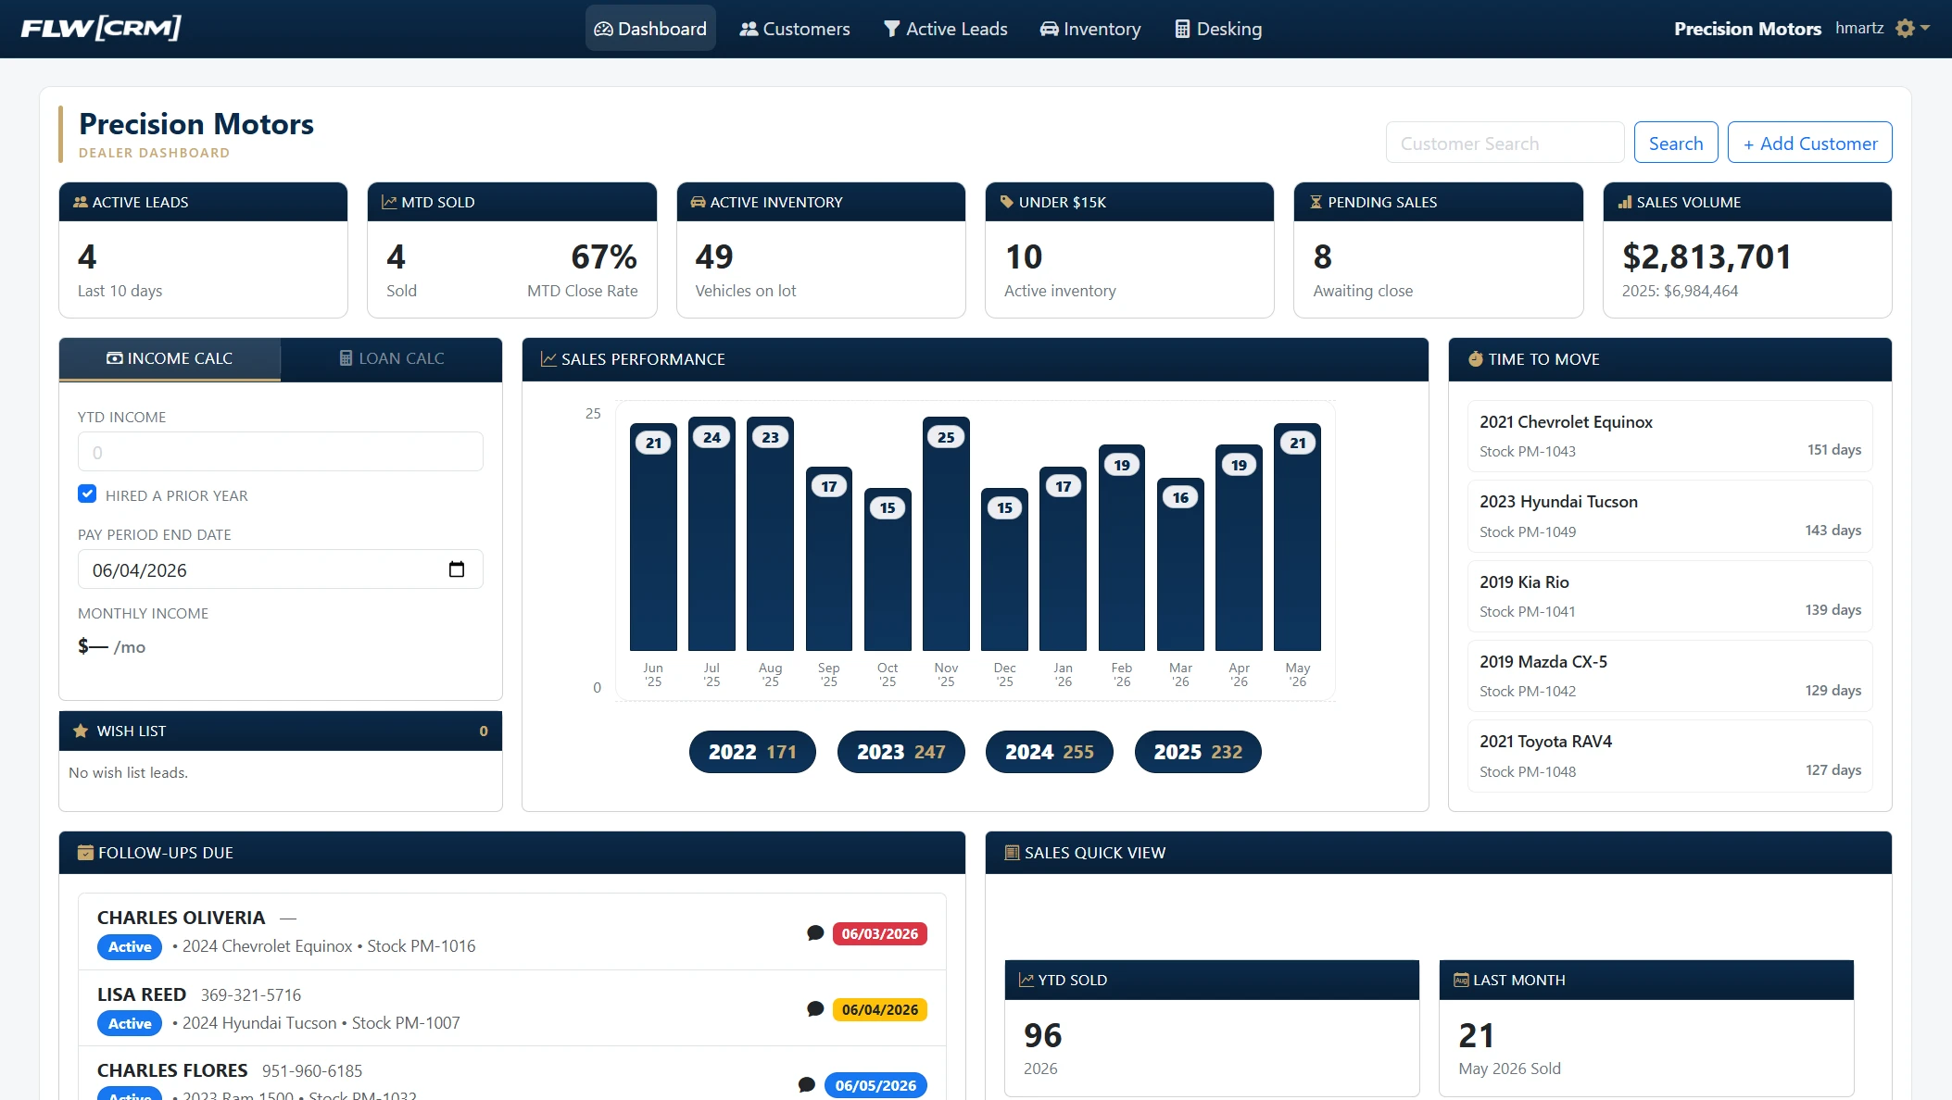Toggle the Hired a Prior Year checkbox
This screenshot has height=1100, width=1952.
[87, 494]
